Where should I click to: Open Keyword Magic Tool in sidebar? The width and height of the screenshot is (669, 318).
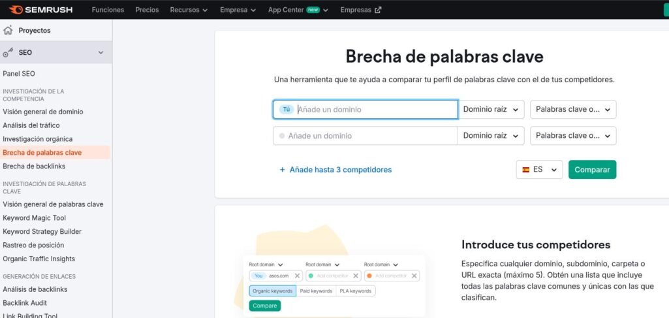click(34, 218)
